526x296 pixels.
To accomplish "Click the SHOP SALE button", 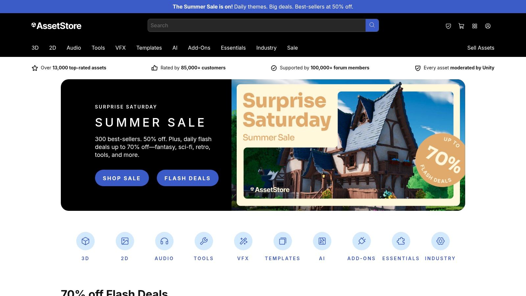I will pos(122,178).
